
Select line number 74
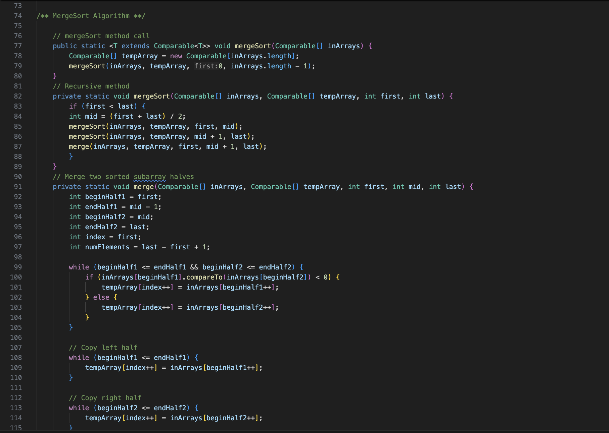click(x=18, y=16)
